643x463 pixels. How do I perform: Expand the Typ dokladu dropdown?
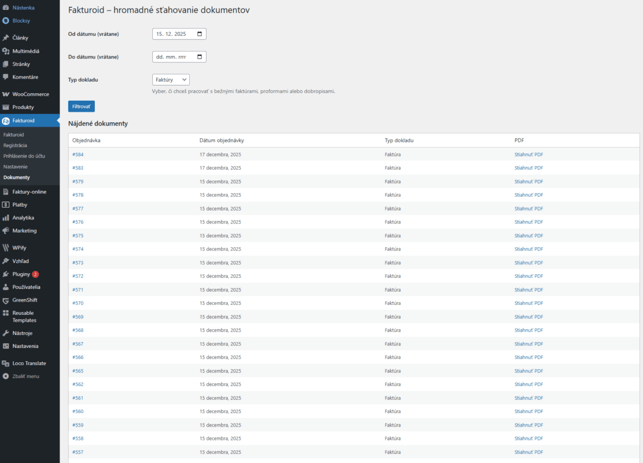point(171,80)
